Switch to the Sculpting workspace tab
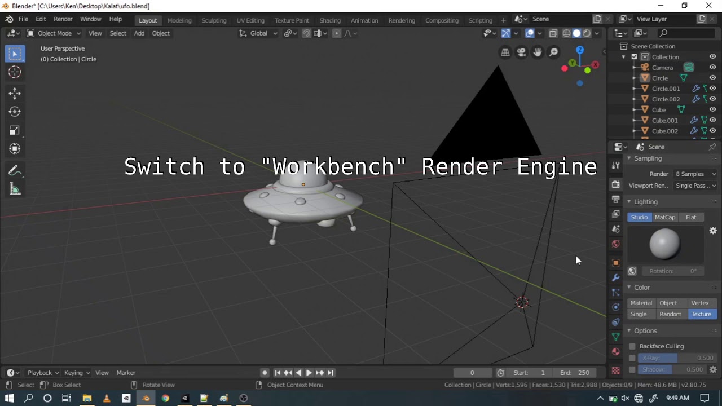The height and width of the screenshot is (406, 722). click(214, 20)
